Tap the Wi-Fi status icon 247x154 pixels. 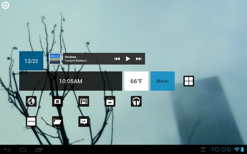pos(237,149)
